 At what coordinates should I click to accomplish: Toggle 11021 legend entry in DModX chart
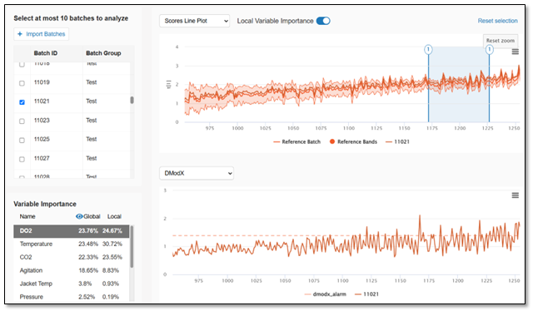(x=366, y=294)
